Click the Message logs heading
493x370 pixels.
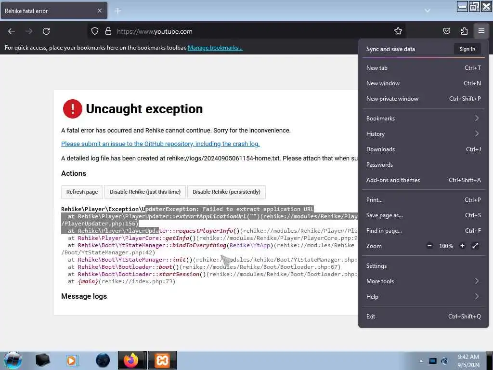(84, 296)
